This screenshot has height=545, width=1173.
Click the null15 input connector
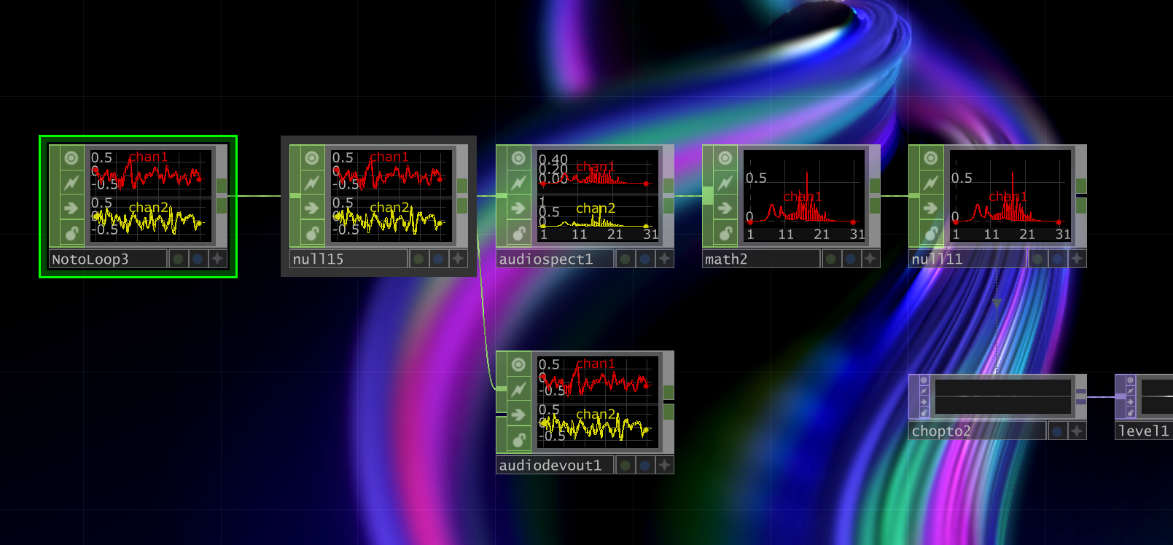[x=295, y=195]
